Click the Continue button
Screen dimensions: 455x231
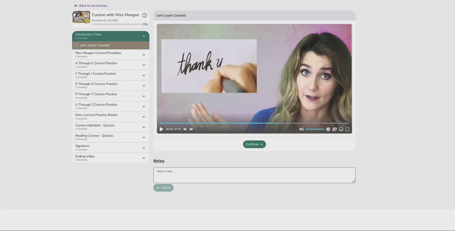point(254,144)
